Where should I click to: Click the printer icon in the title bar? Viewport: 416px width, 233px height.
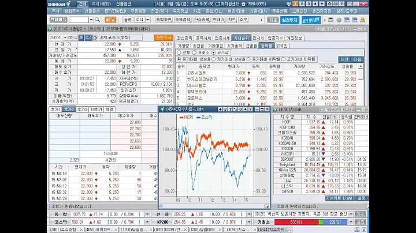click(336, 4)
